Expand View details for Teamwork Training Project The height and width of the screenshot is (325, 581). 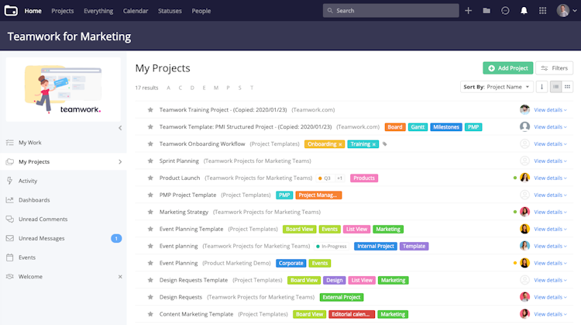click(550, 110)
